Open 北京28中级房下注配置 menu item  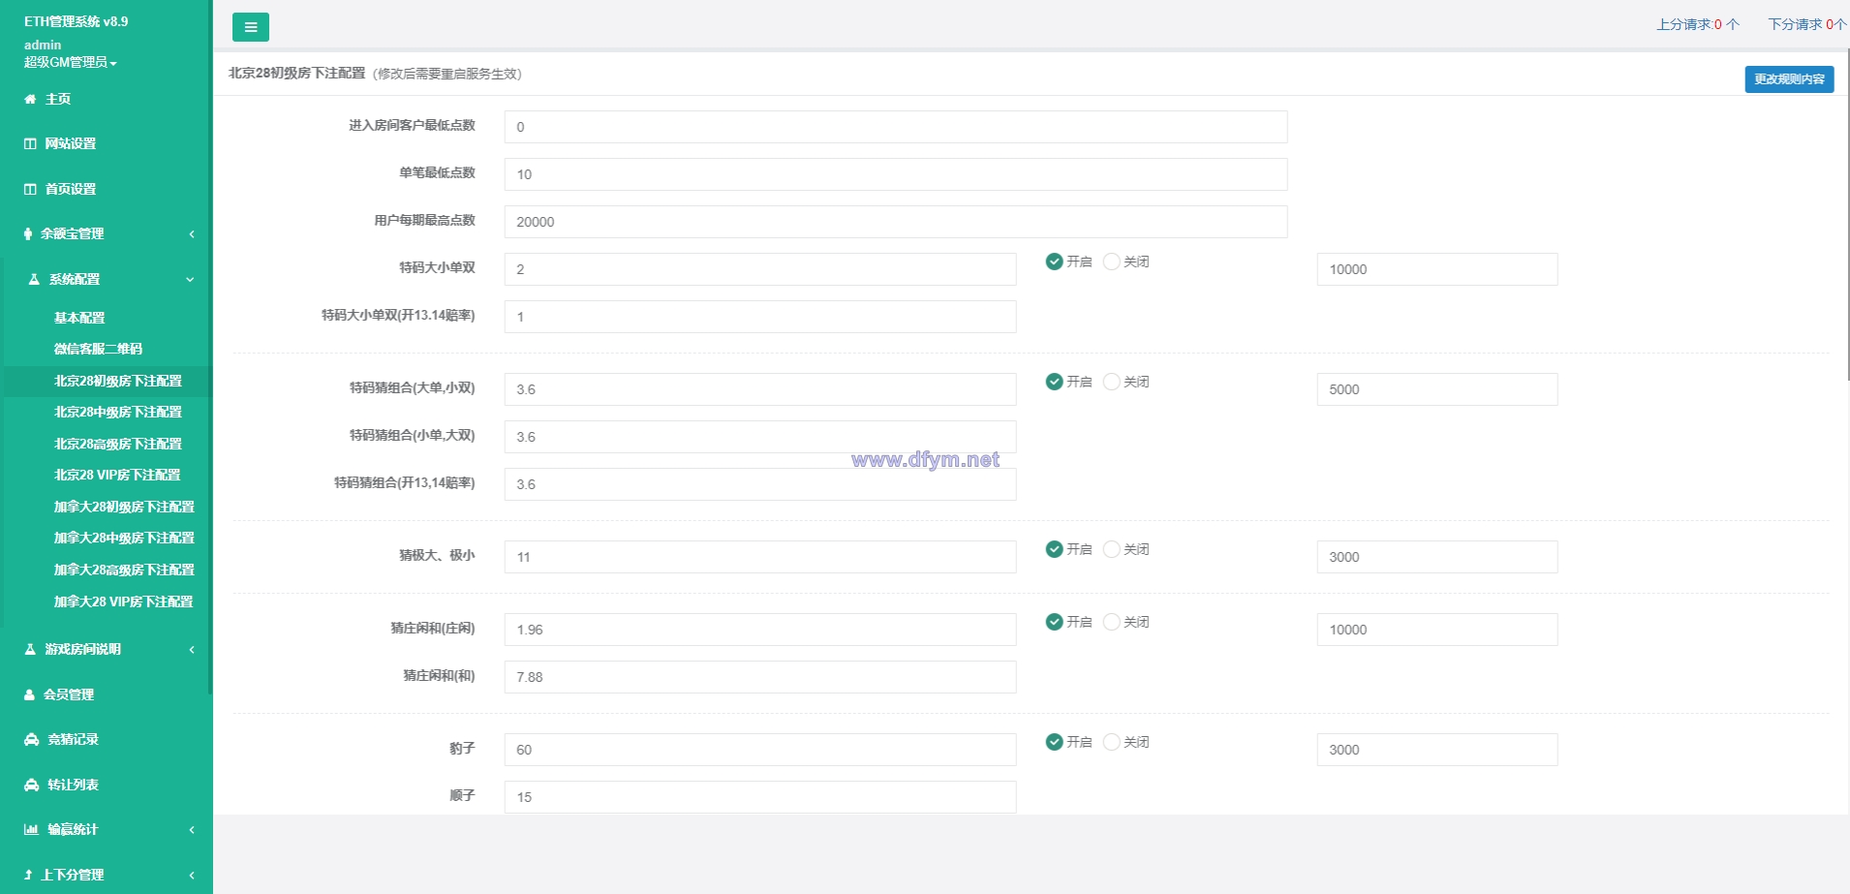(118, 412)
